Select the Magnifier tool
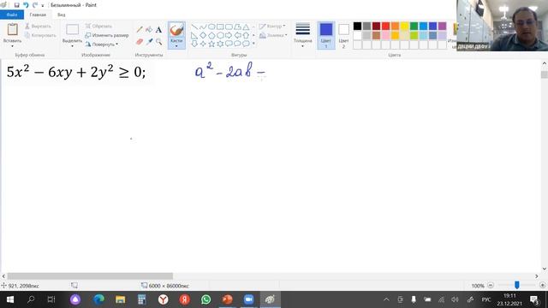 coord(158,42)
